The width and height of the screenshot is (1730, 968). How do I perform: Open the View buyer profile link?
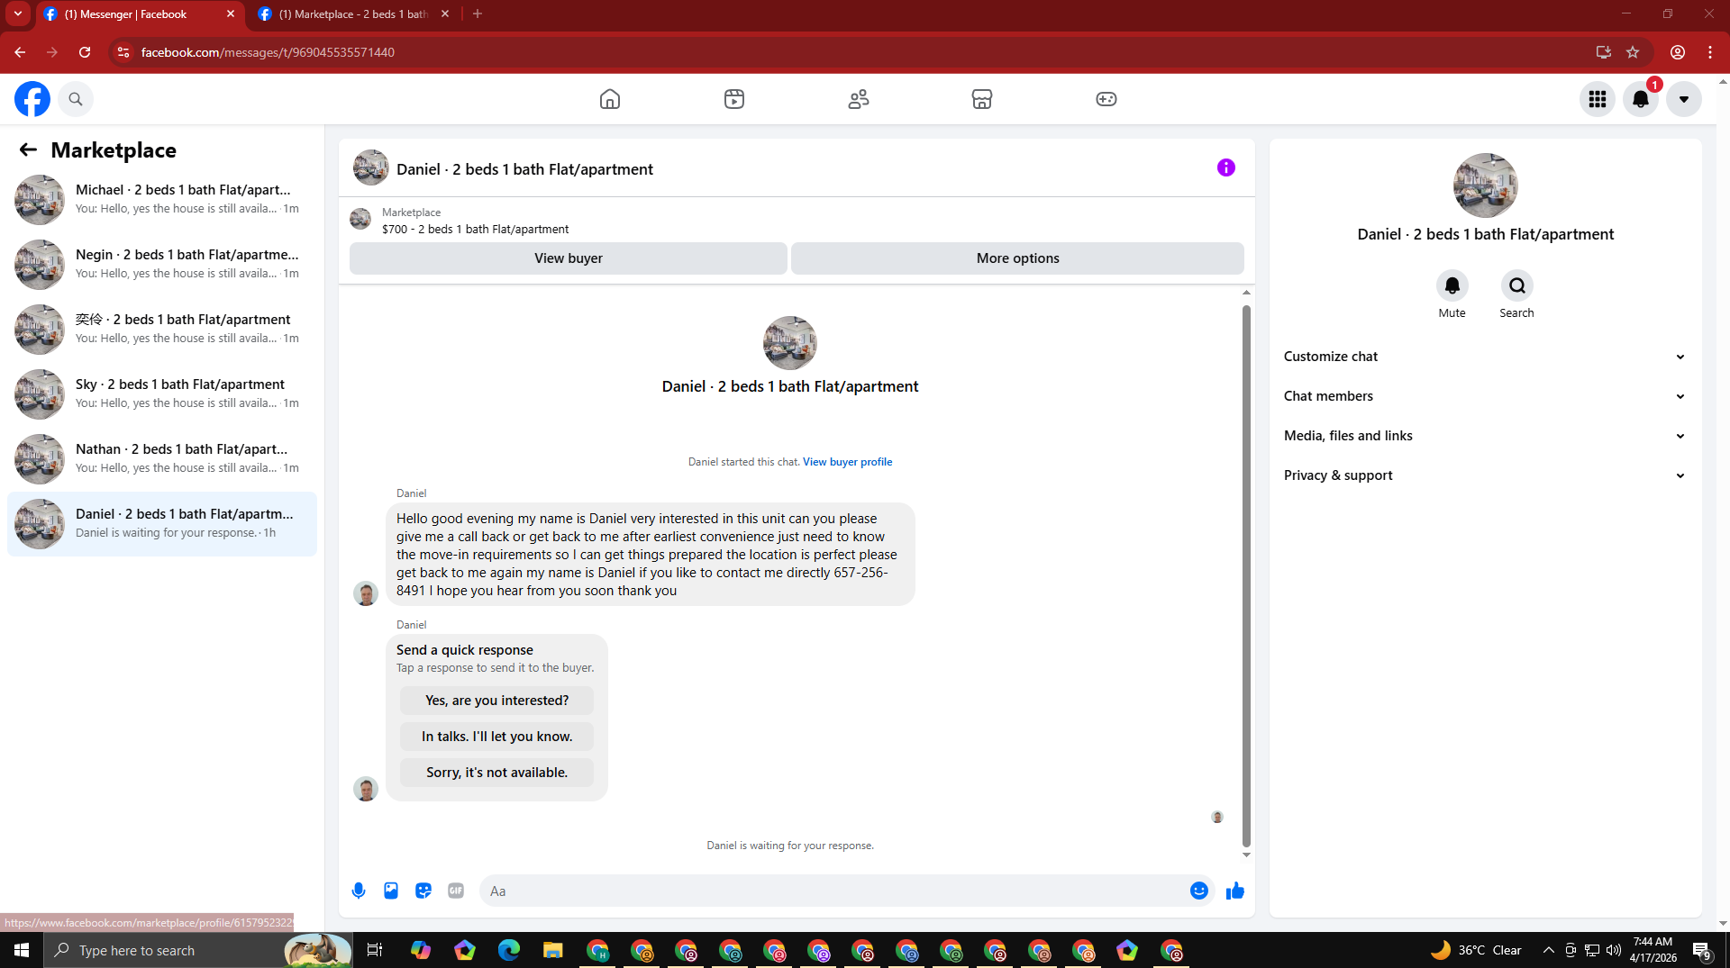pyautogui.click(x=847, y=462)
